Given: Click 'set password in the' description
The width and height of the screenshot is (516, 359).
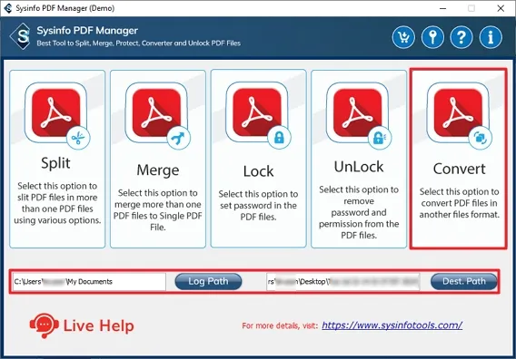Looking at the screenshot, I should (258, 206).
